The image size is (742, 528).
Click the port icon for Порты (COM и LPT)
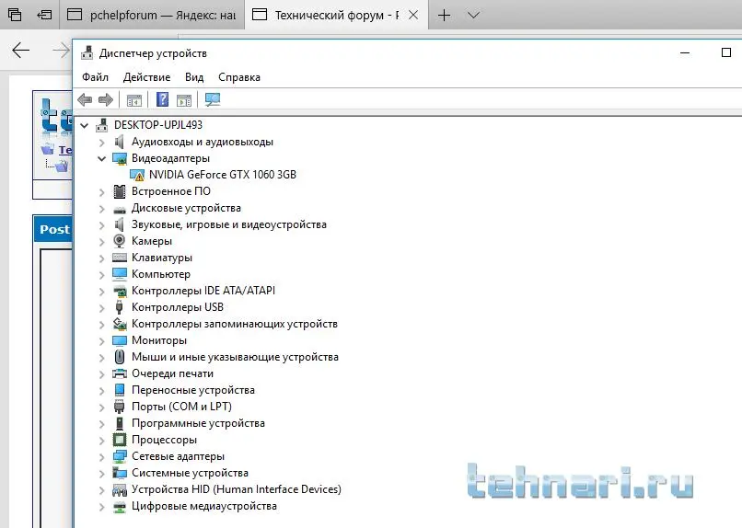(120, 407)
